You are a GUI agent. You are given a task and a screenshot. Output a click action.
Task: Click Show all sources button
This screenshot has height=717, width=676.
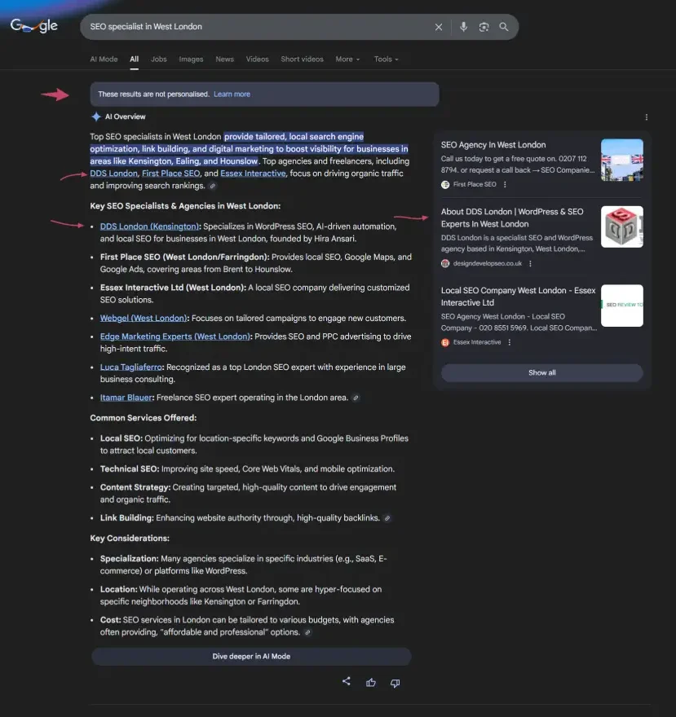click(x=541, y=372)
